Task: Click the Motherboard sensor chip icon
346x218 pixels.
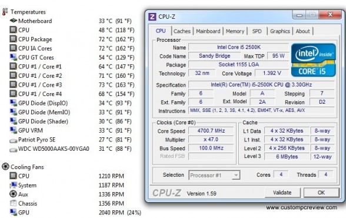Action: click(x=13, y=21)
